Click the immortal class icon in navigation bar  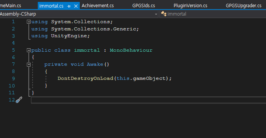coord(164,14)
